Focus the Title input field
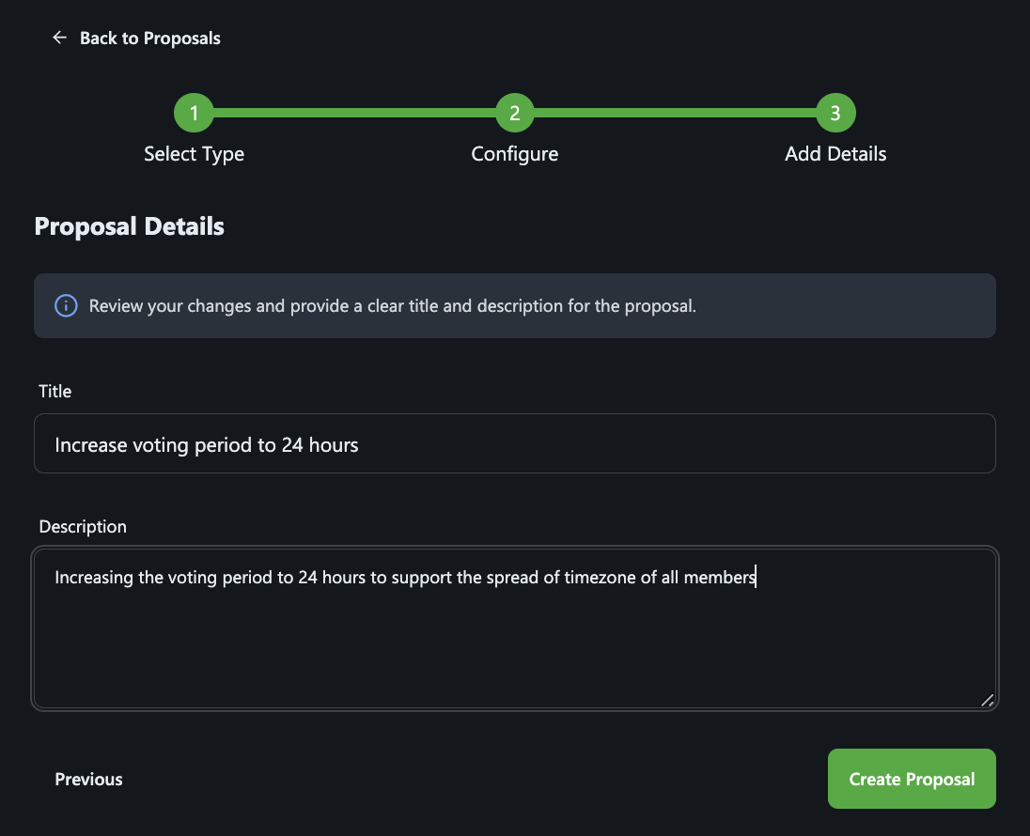Viewport: 1030px width, 836px height. (x=515, y=443)
